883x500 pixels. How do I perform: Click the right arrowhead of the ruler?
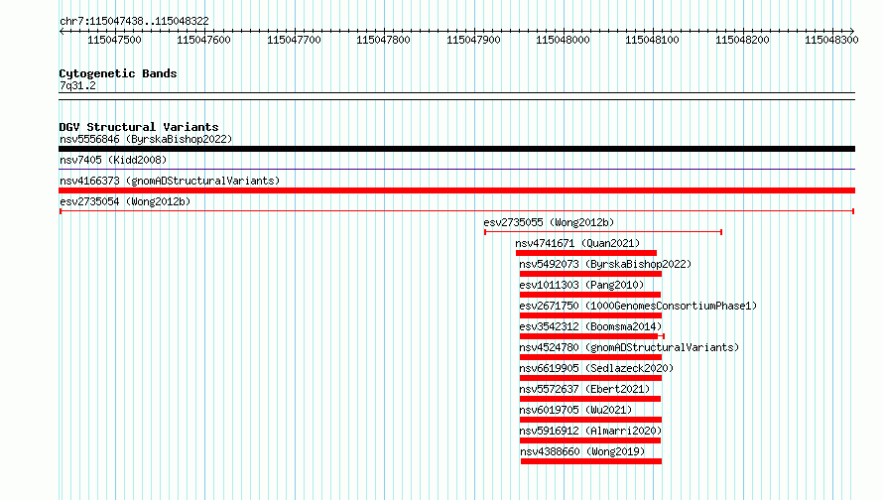[x=852, y=31]
